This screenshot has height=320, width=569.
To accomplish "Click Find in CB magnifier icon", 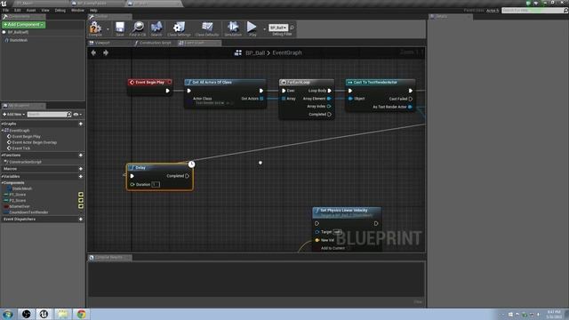I will [x=138, y=28].
